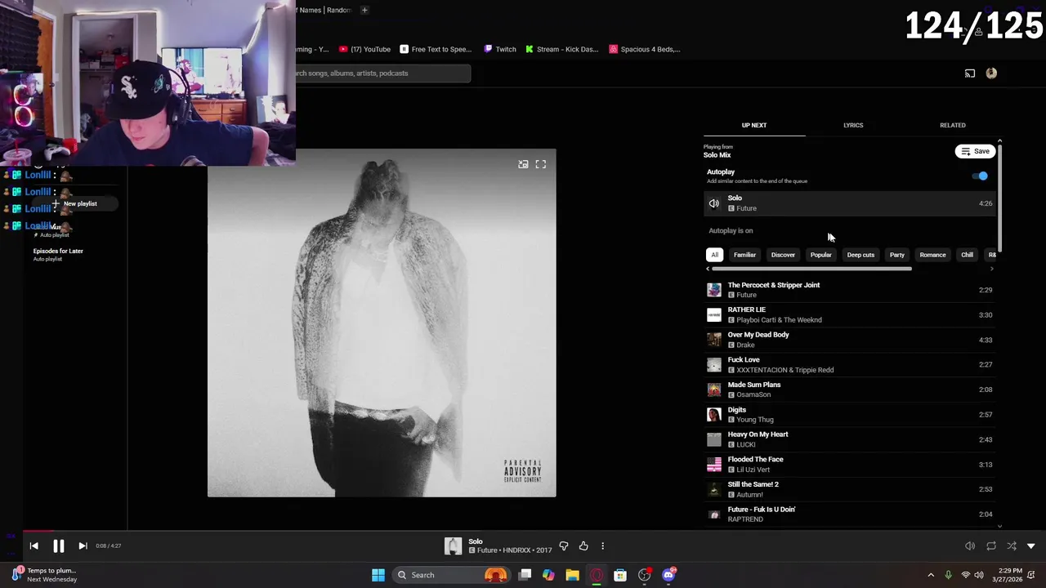Select the Popular filter chip
The height and width of the screenshot is (588, 1046).
(x=820, y=255)
